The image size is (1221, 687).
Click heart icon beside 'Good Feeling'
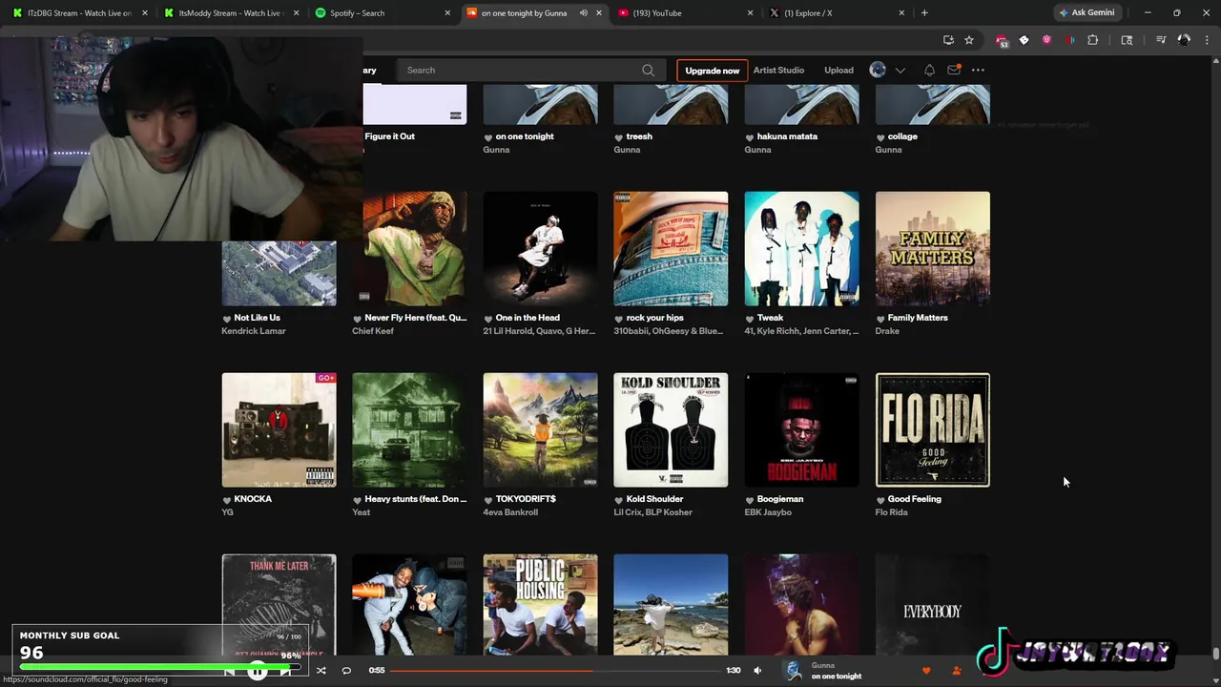pyautogui.click(x=880, y=500)
